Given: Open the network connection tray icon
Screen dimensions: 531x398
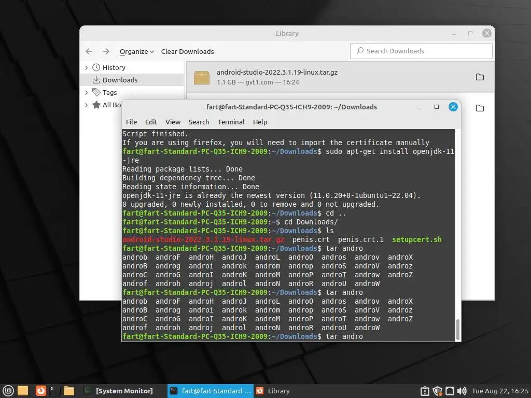Looking at the screenshot, I should tap(450, 391).
